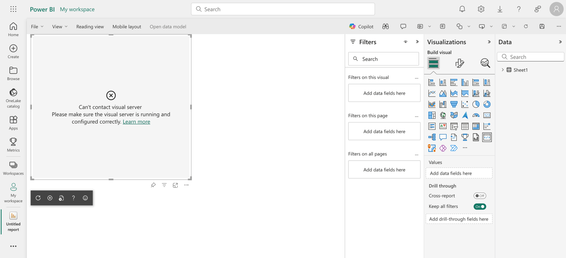Click My workspace breadcrumb in header
566x258 pixels.
click(77, 9)
